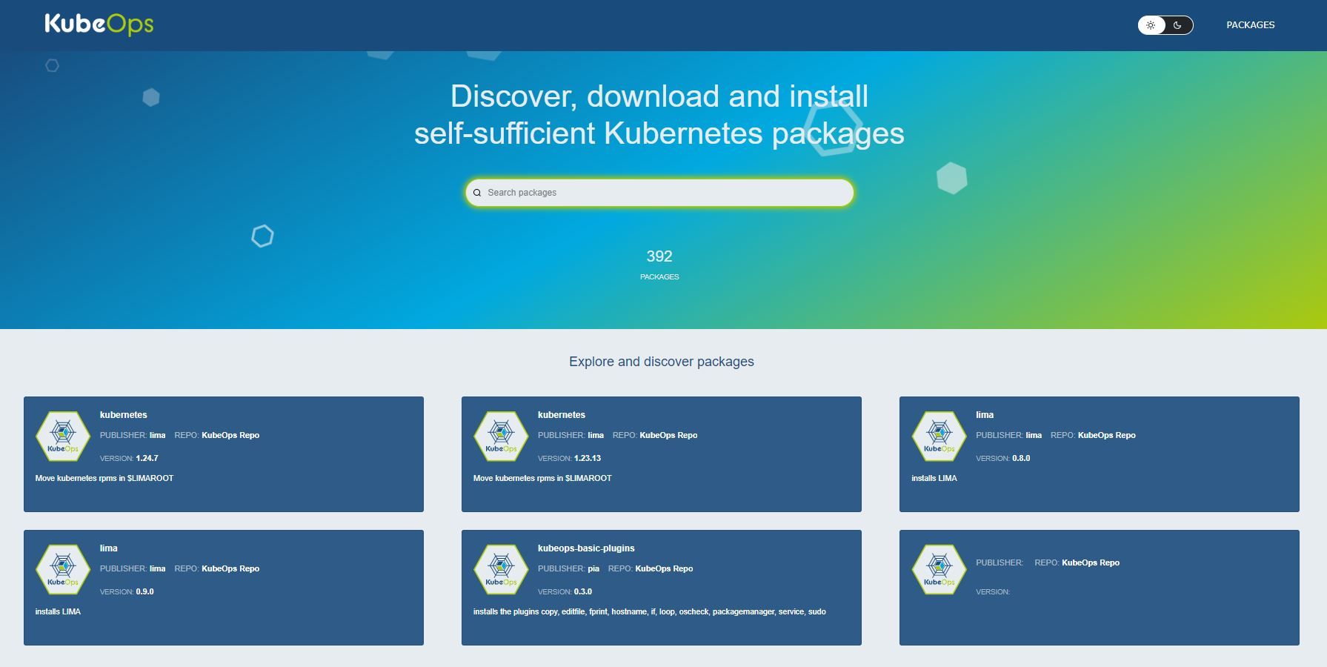Click the KubeOps logo in header
The image size is (1327, 667).
pos(99,24)
